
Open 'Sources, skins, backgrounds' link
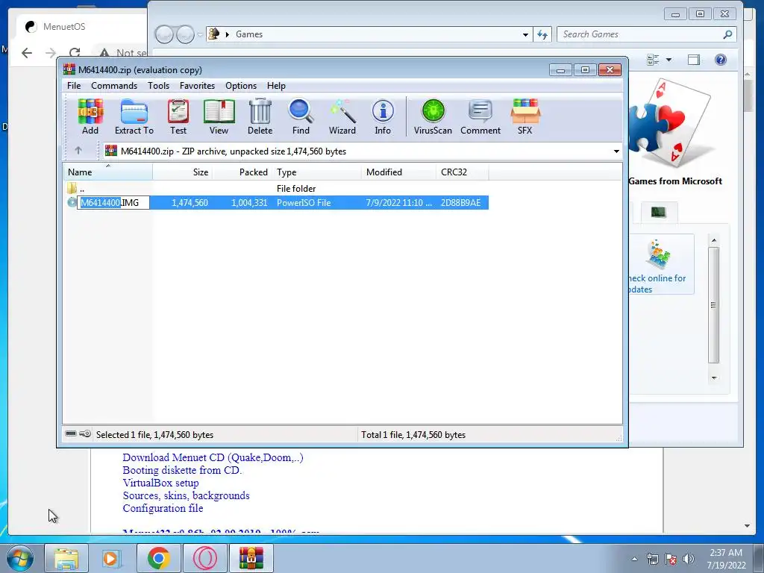[x=186, y=495]
